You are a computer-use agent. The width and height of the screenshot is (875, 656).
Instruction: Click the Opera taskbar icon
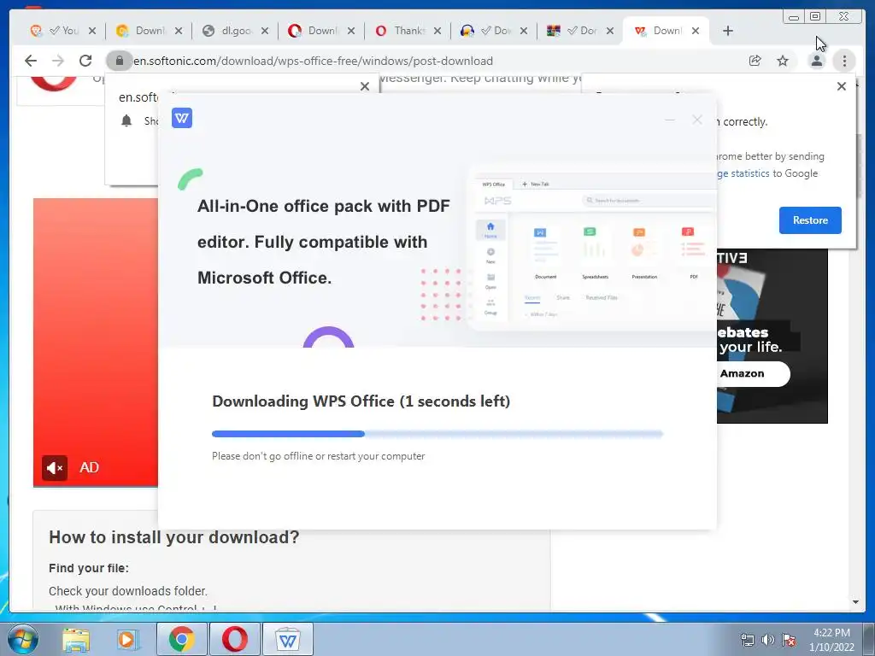point(235,639)
